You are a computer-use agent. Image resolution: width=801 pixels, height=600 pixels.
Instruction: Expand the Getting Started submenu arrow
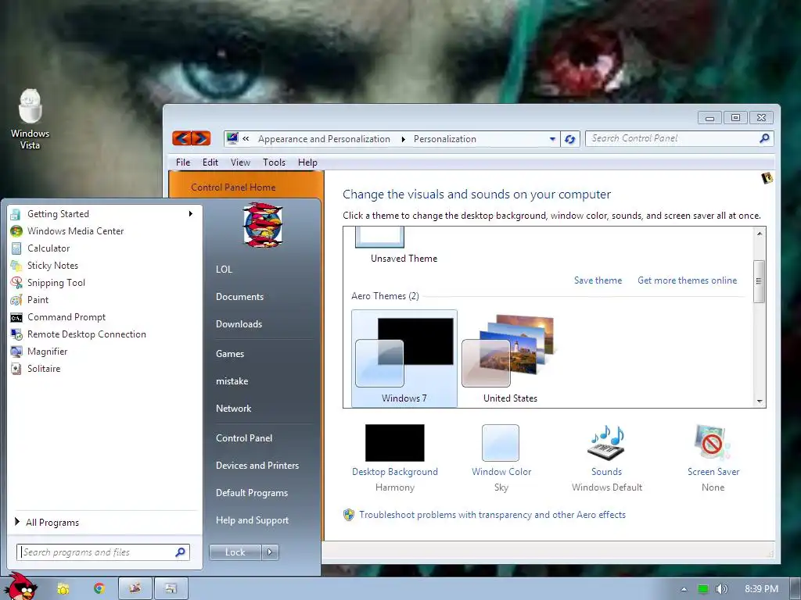[x=191, y=214]
